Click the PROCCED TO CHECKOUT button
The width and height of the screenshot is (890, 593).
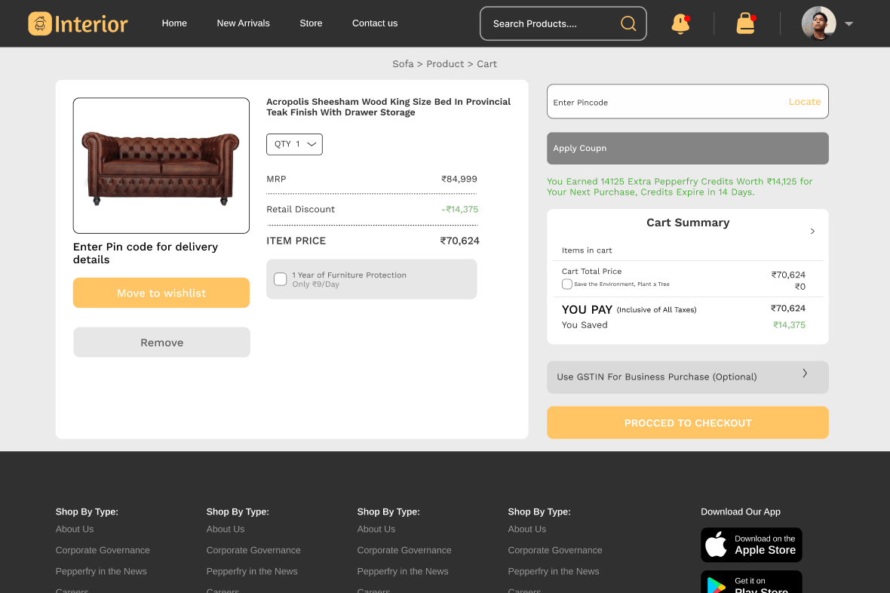[687, 422]
